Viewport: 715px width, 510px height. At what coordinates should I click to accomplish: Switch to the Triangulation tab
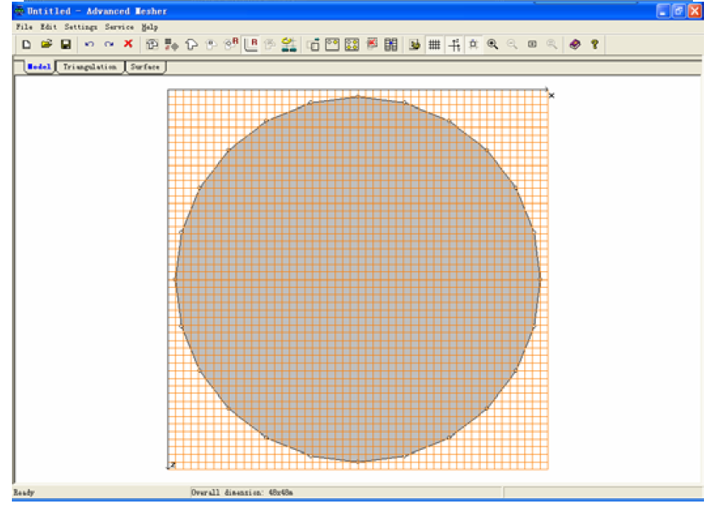(90, 66)
